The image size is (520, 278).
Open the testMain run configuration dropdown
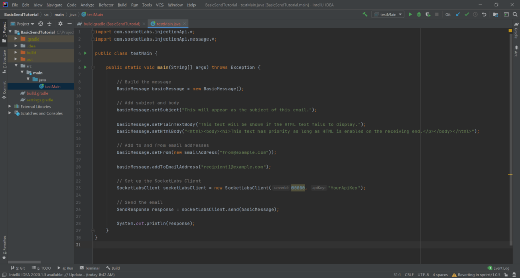point(387,15)
